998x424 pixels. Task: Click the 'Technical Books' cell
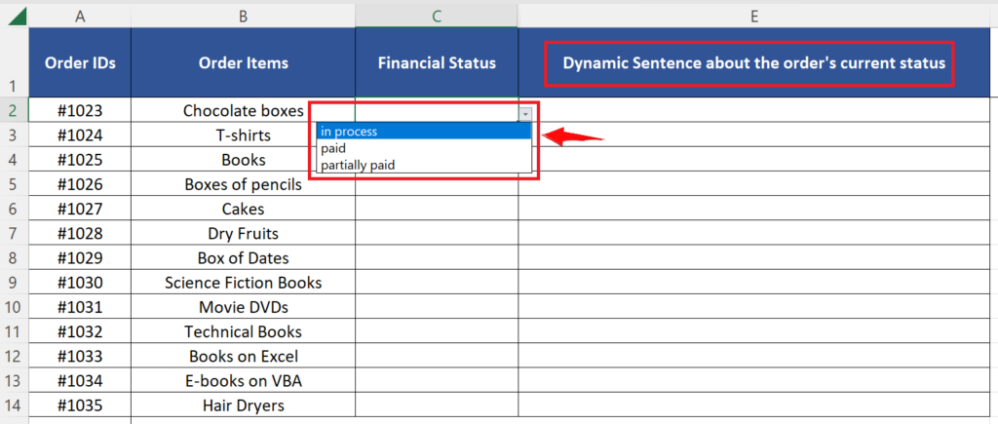(243, 331)
